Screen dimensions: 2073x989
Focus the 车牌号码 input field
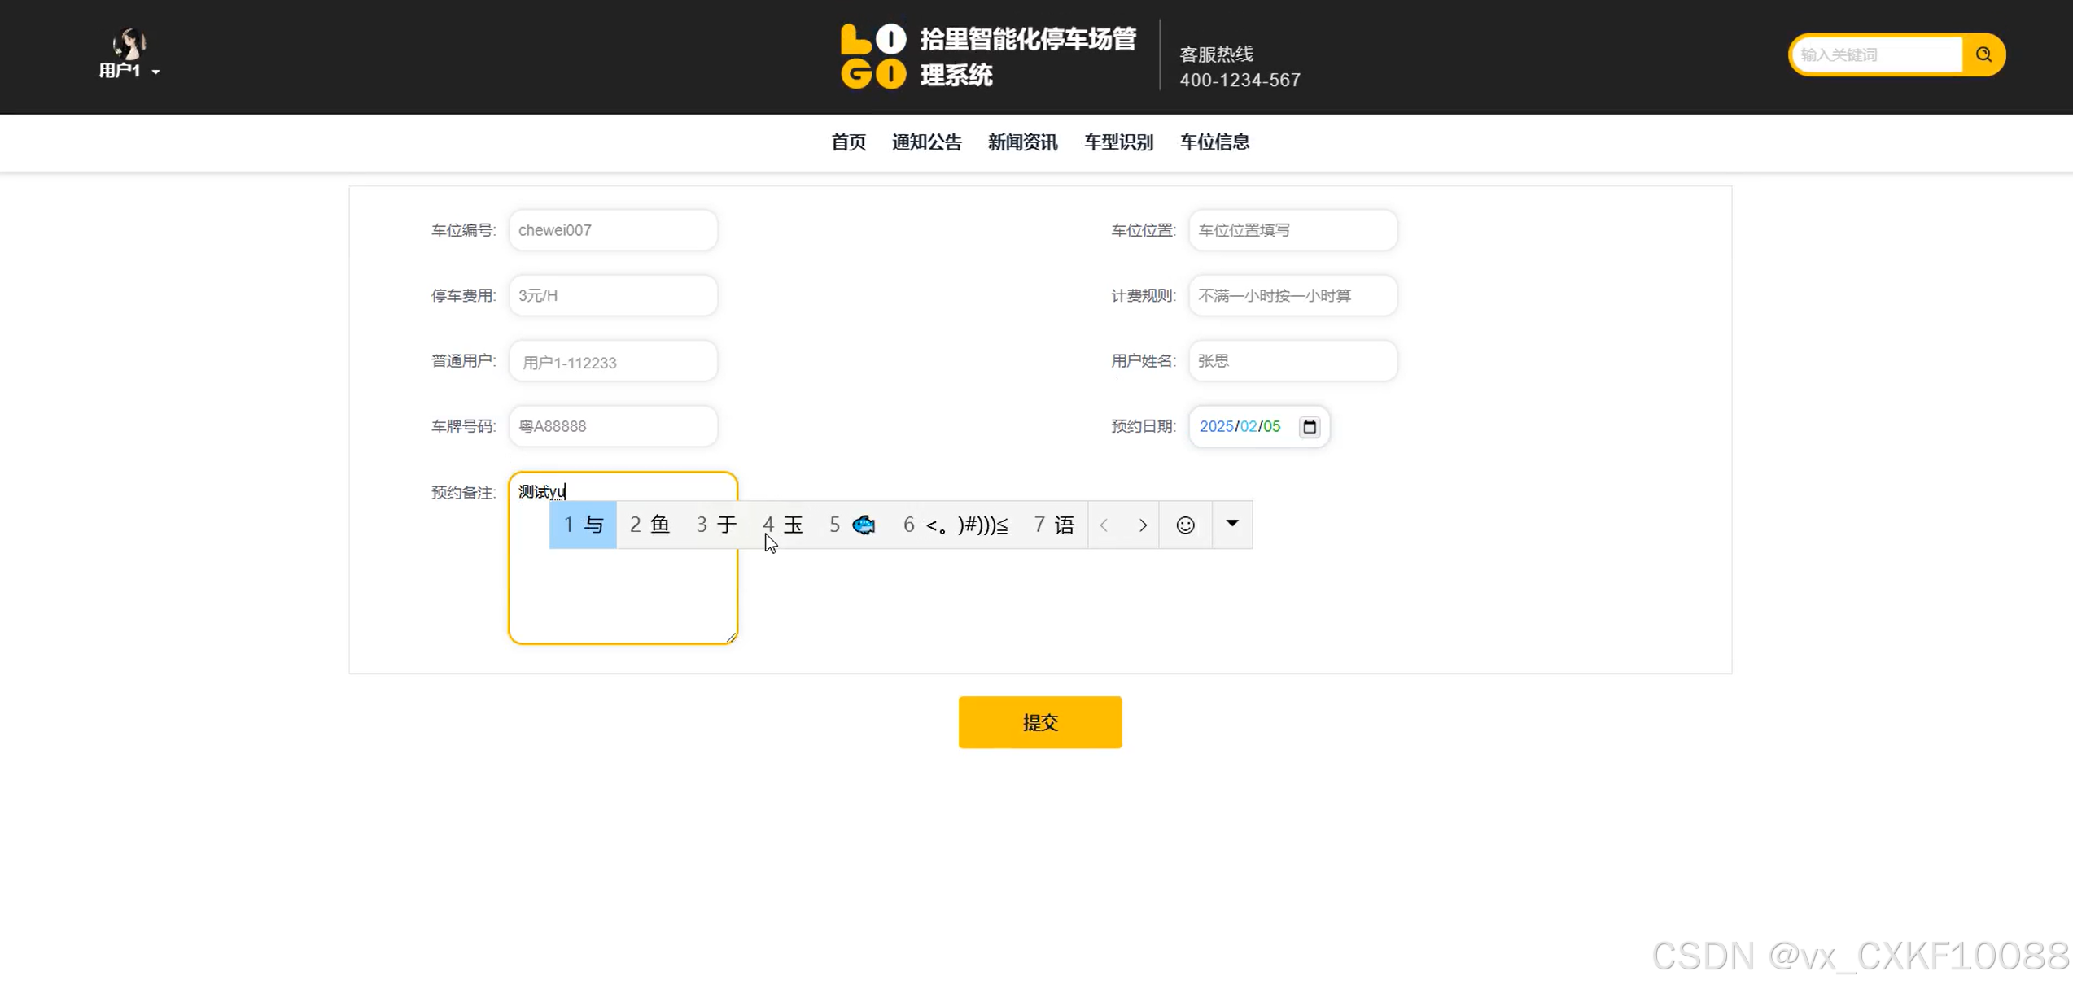pos(613,426)
